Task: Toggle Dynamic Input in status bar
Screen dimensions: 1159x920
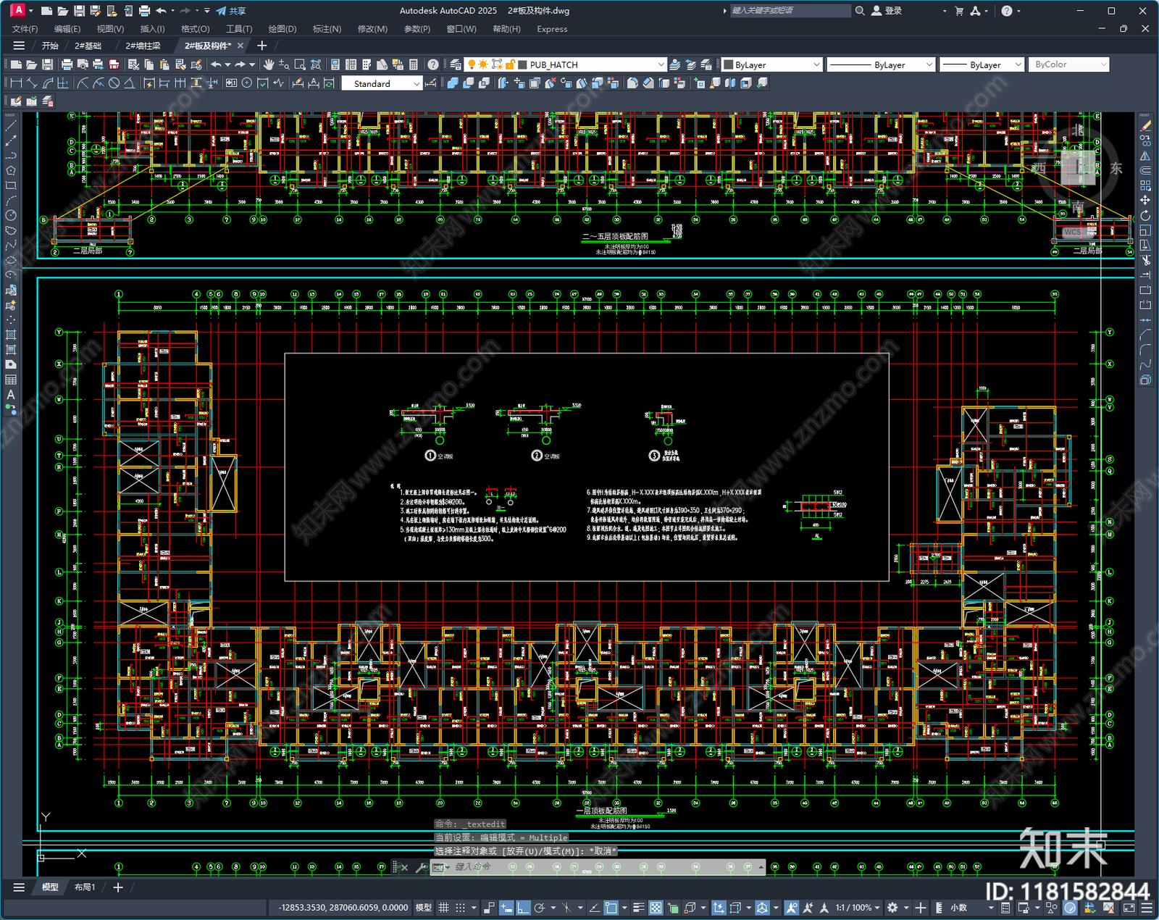Action: [x=506, y=908]
